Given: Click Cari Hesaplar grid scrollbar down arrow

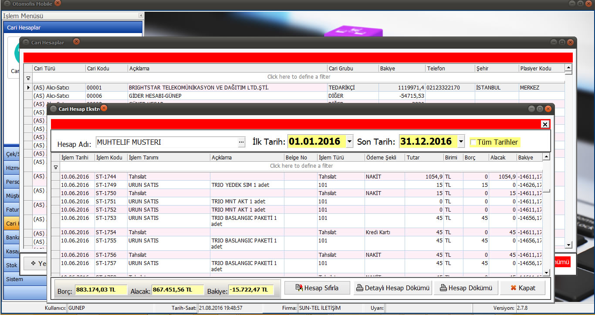Looking at the screenshot, I should [568, 245].
